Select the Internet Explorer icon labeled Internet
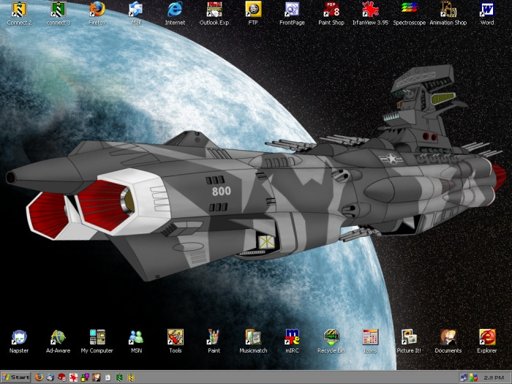 175,14
